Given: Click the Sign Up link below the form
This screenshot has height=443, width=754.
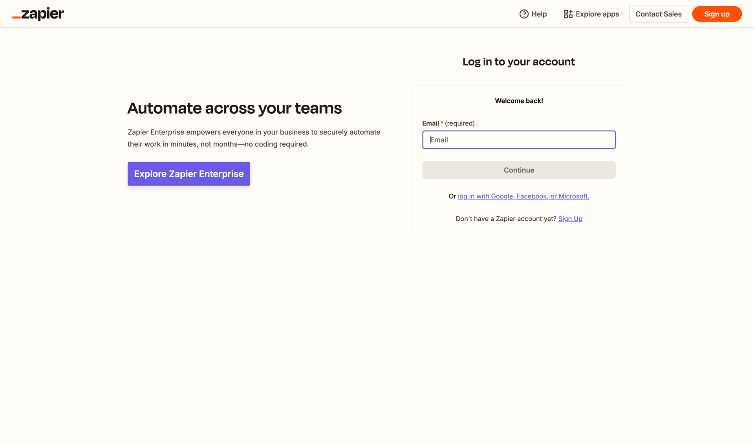Looking at the screenshot, I should pos(570,219).
